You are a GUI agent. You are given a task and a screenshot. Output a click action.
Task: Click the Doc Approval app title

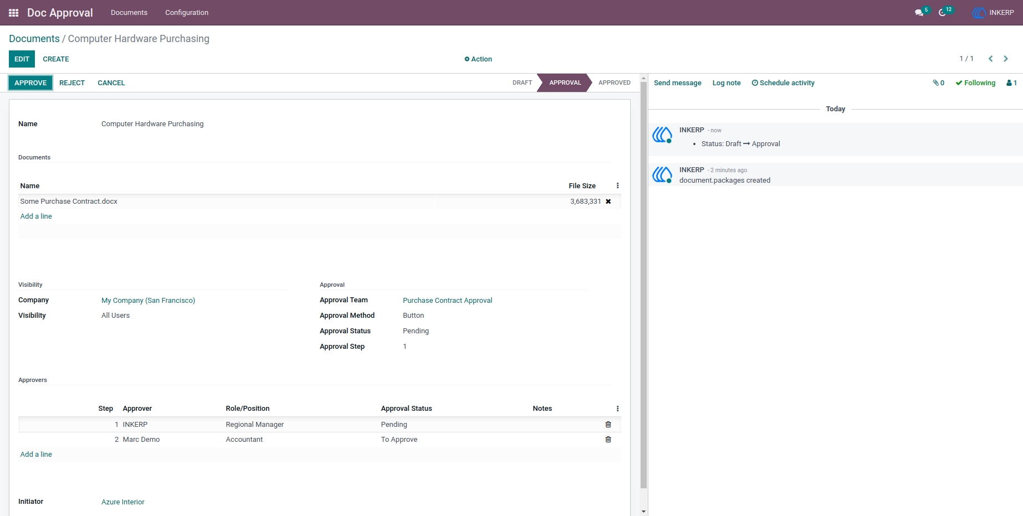coord(60,13)
